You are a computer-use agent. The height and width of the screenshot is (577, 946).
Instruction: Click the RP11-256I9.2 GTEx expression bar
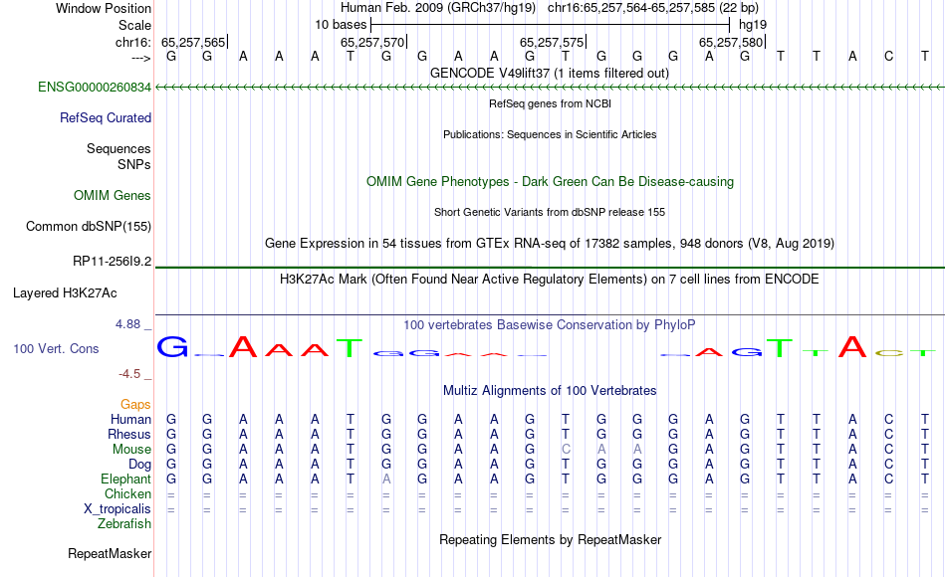tap(550, 267)
